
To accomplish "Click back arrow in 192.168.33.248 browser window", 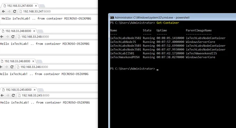I will [2, 36].
